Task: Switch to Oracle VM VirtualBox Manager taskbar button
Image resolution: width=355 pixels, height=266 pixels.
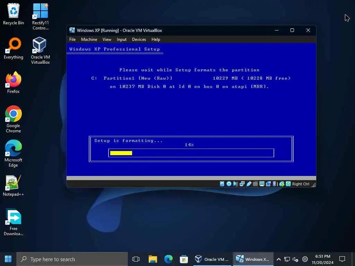Action: 212,259
